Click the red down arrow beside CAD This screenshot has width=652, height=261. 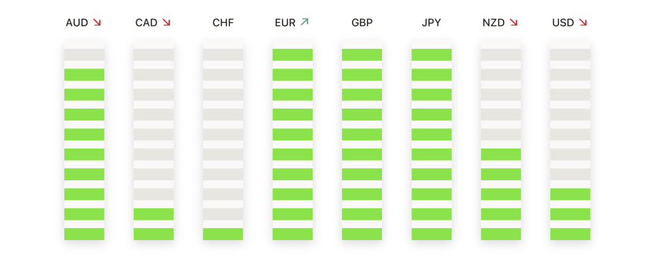pos(166,22)
